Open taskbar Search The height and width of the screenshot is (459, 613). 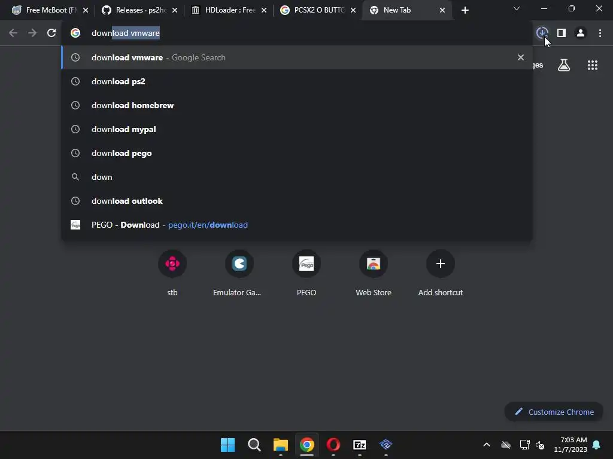(x=254, y=445)
